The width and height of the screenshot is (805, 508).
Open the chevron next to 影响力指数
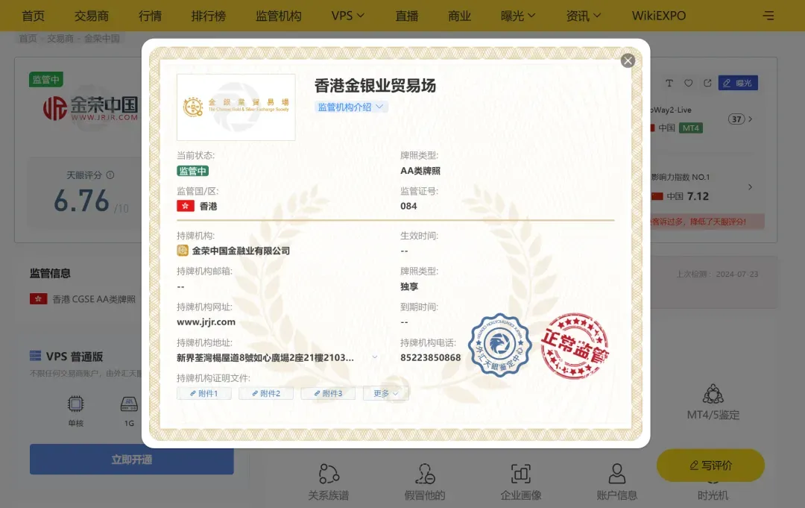pyautogui.click(x=750, y=187)
